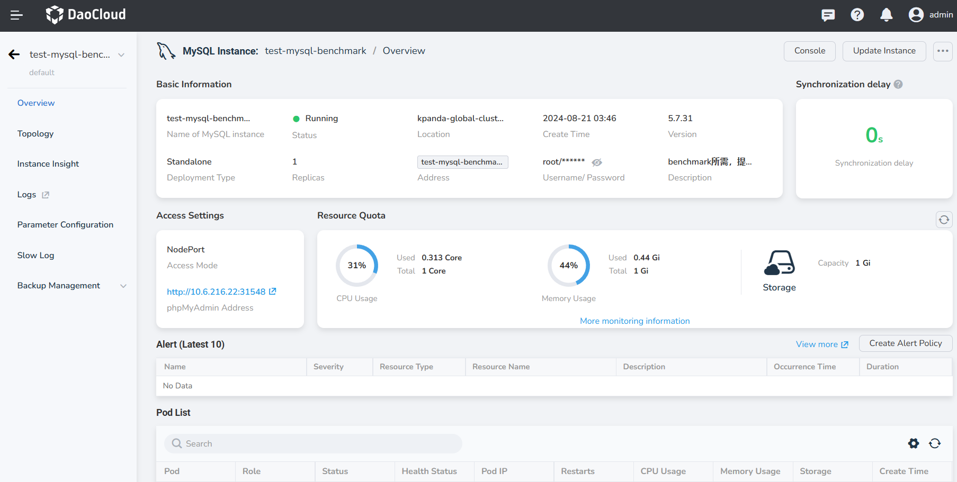Click the CPU Usage 31% gauge
The image size is (957, 482).
357,266
